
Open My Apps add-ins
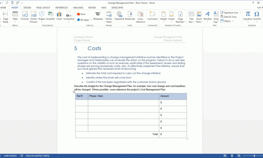click(x=83, y=20)
